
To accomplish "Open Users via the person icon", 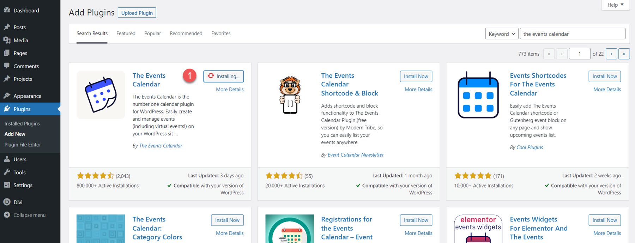I will point(8,159).
